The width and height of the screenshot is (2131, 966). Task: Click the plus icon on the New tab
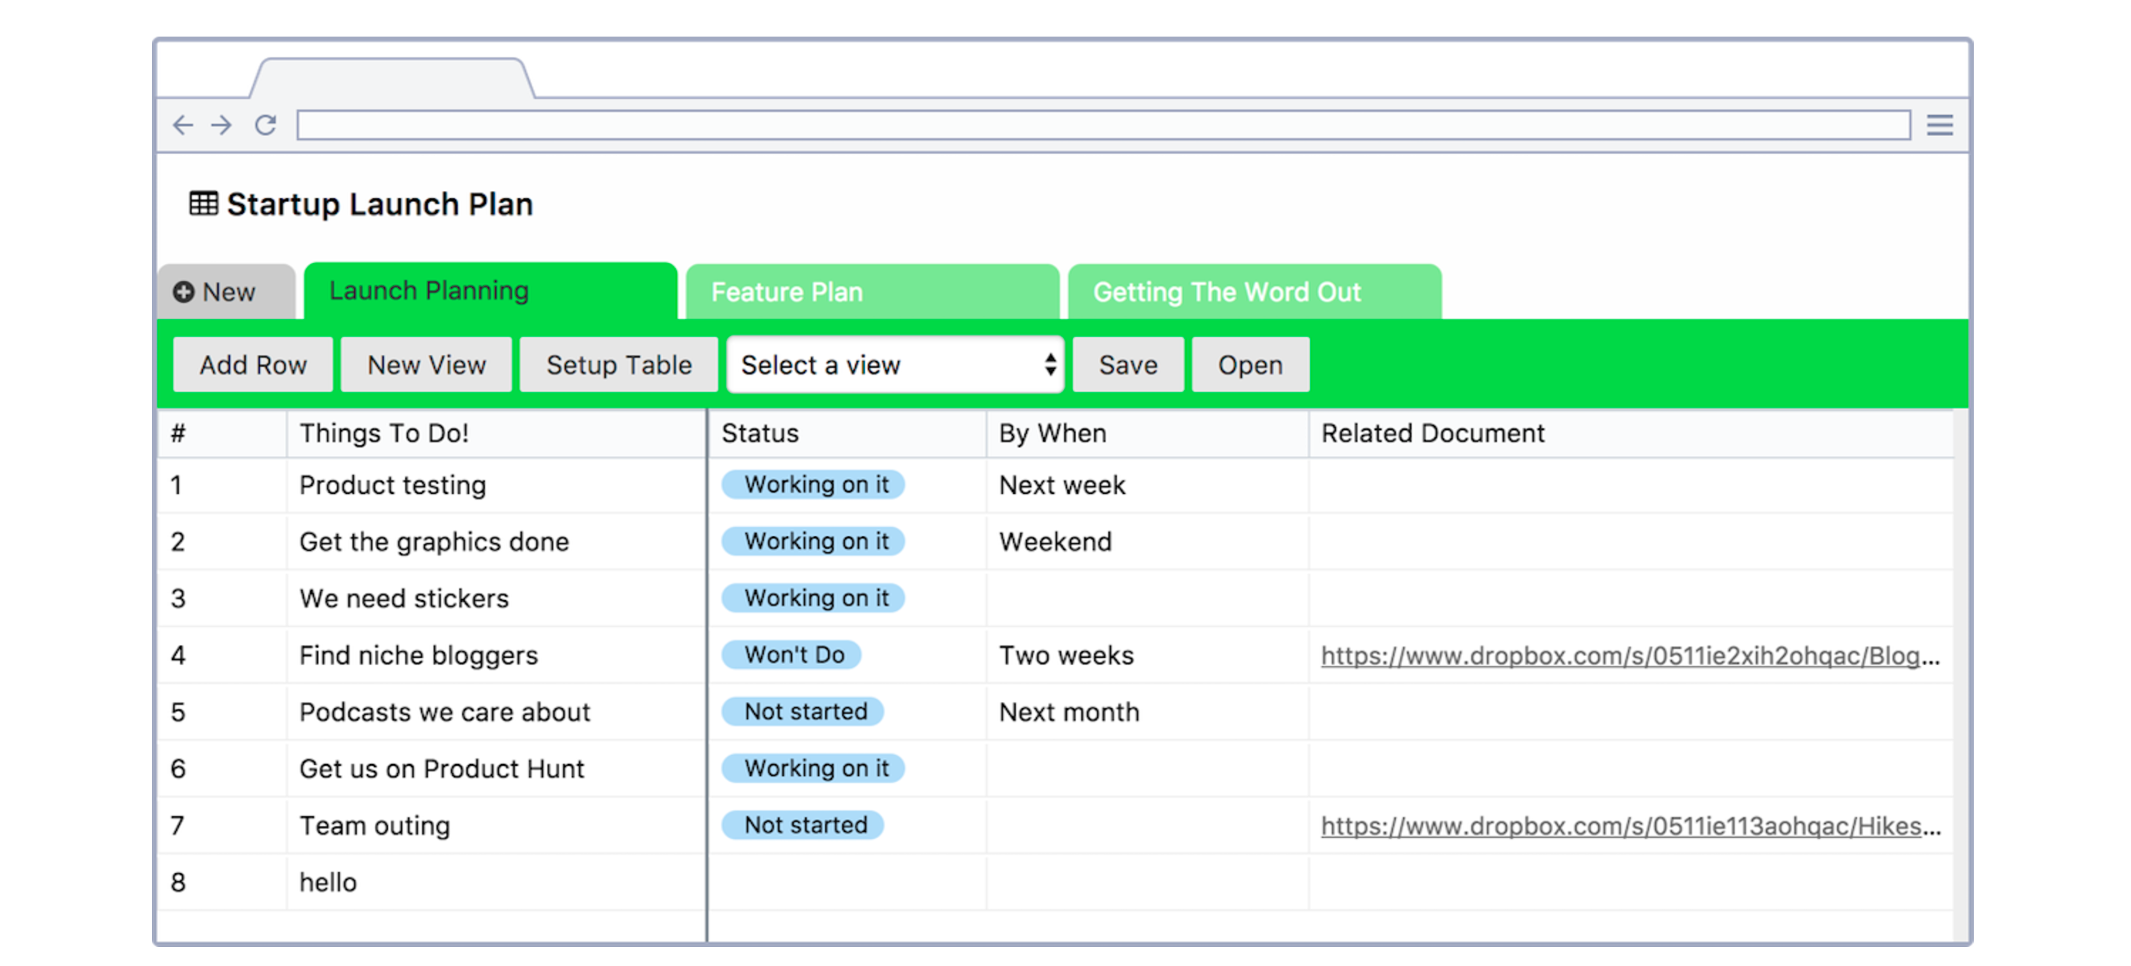[x=184, y=292]
